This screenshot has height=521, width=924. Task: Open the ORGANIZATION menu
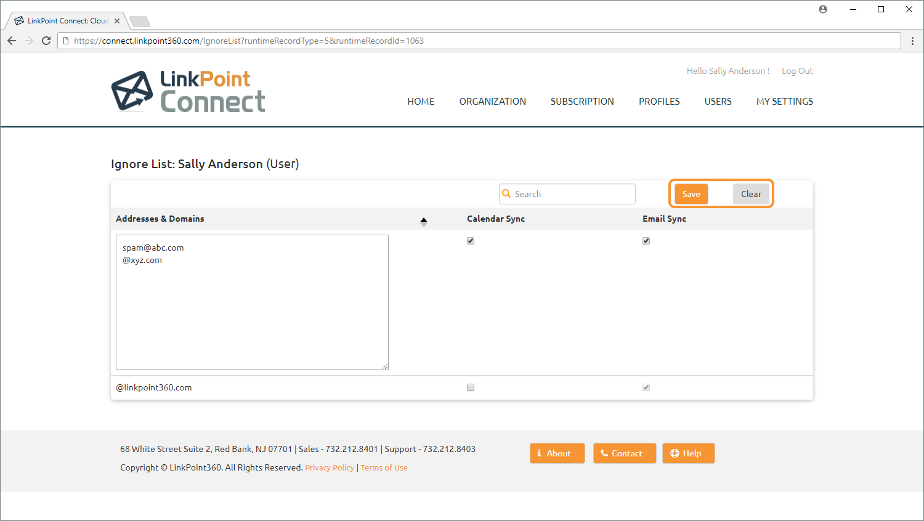[x=493, y=102]
